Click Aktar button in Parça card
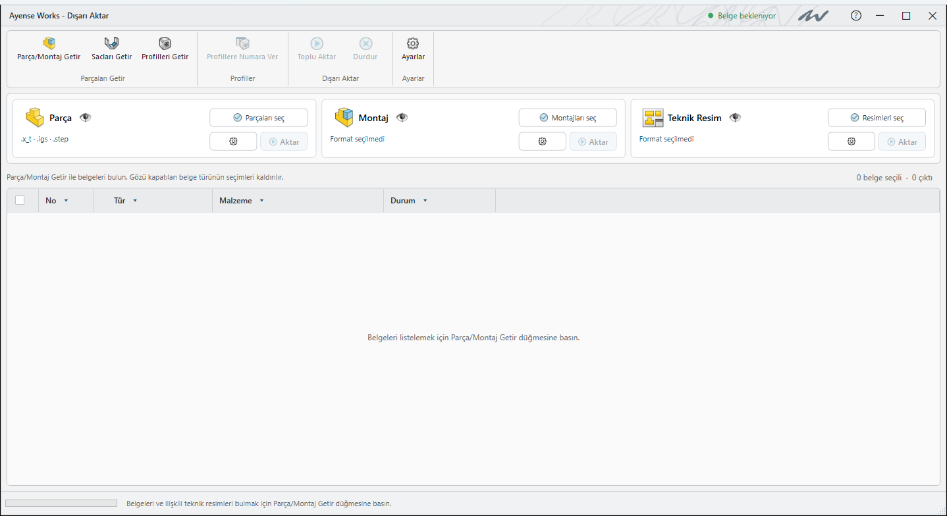 (284, 142)
